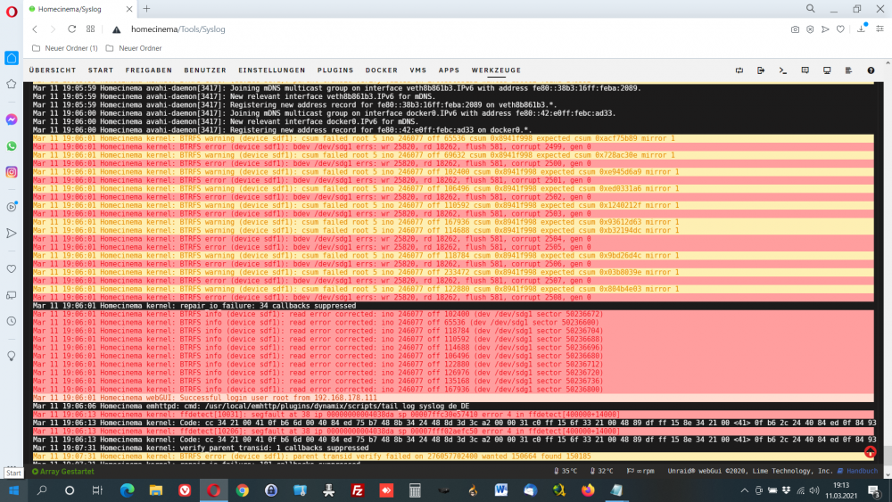Open the sidebar history clock icon

click(x=12, y=321)
